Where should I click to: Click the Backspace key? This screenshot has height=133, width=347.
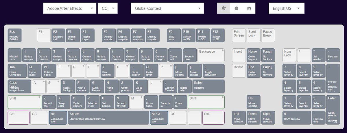pyautogui.click(x=211, y=55)
